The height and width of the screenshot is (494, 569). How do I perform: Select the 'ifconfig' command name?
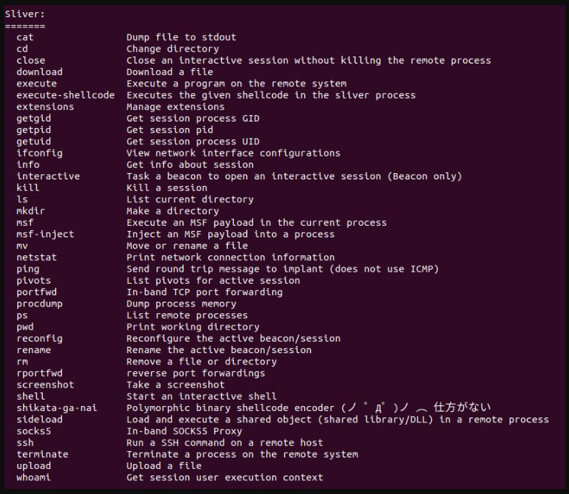39,153
